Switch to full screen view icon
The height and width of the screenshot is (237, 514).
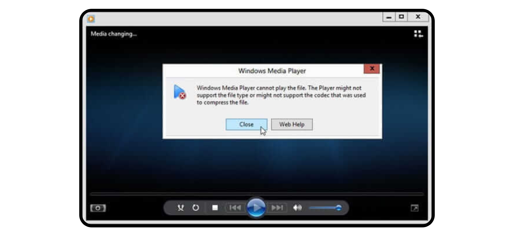(415, 208)
